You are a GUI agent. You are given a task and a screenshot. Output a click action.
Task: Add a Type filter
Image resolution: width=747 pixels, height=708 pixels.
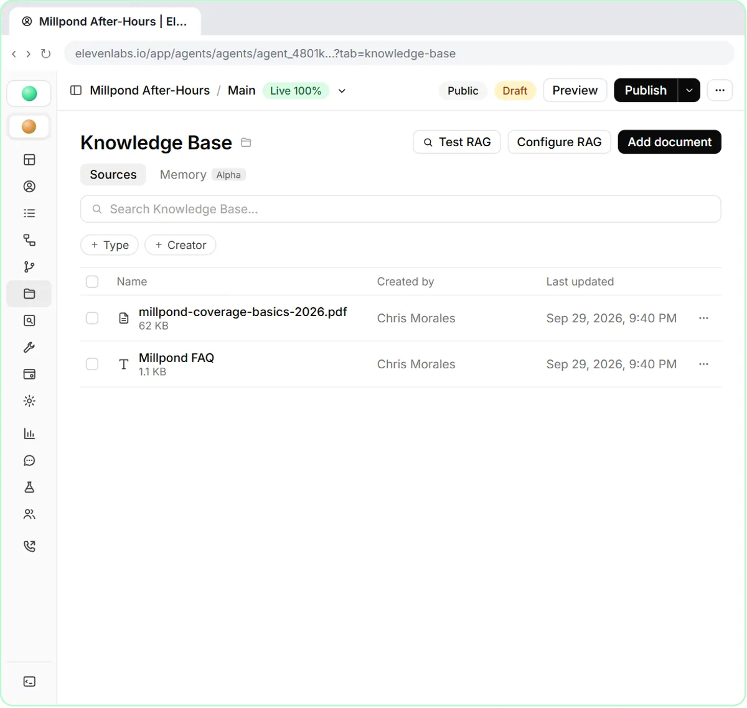pos(110,245)
